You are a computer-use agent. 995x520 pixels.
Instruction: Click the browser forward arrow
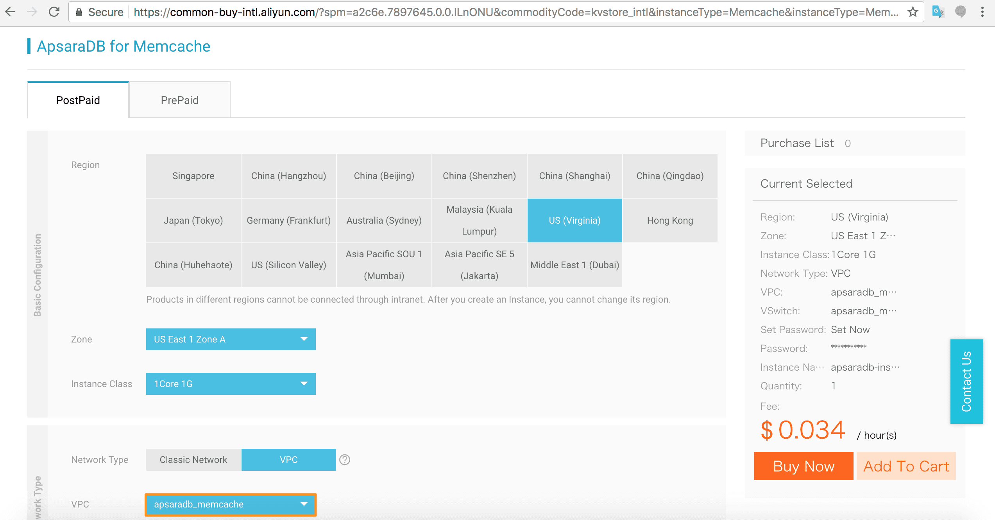(32, 12)
